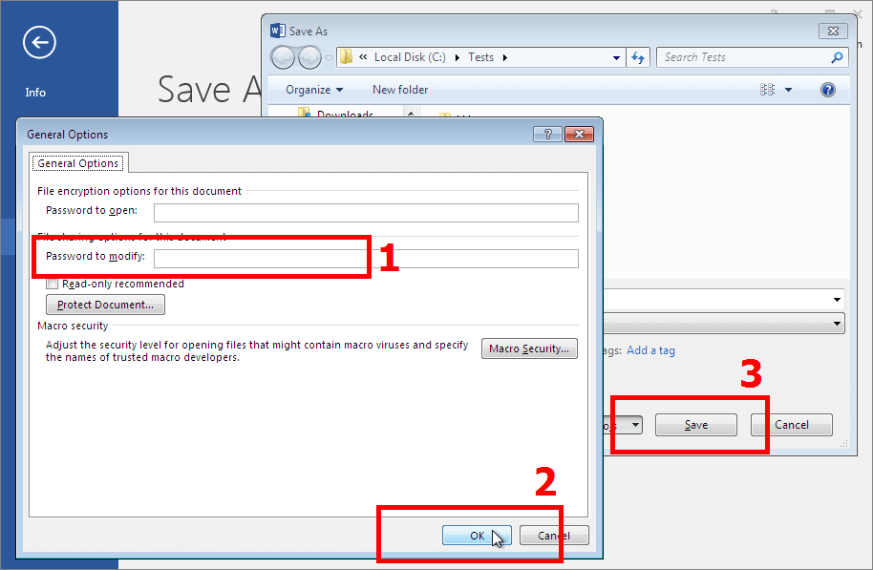Click the folder icon in the address bar

click(x=347, y=56)
